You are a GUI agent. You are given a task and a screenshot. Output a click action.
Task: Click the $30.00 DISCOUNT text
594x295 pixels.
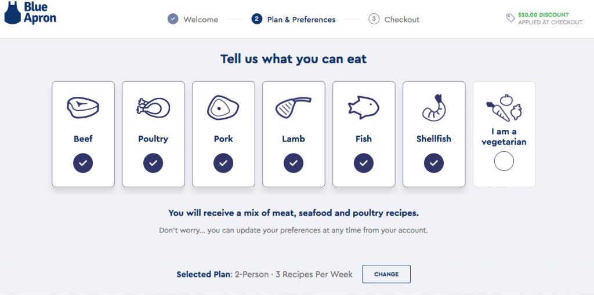[x=544, y=14]
